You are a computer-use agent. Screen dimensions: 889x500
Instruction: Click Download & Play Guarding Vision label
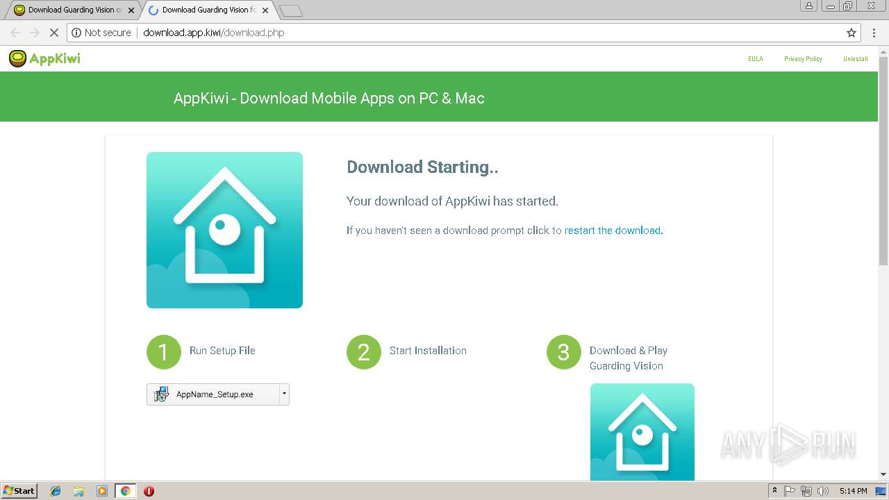[x=629, y=358]
